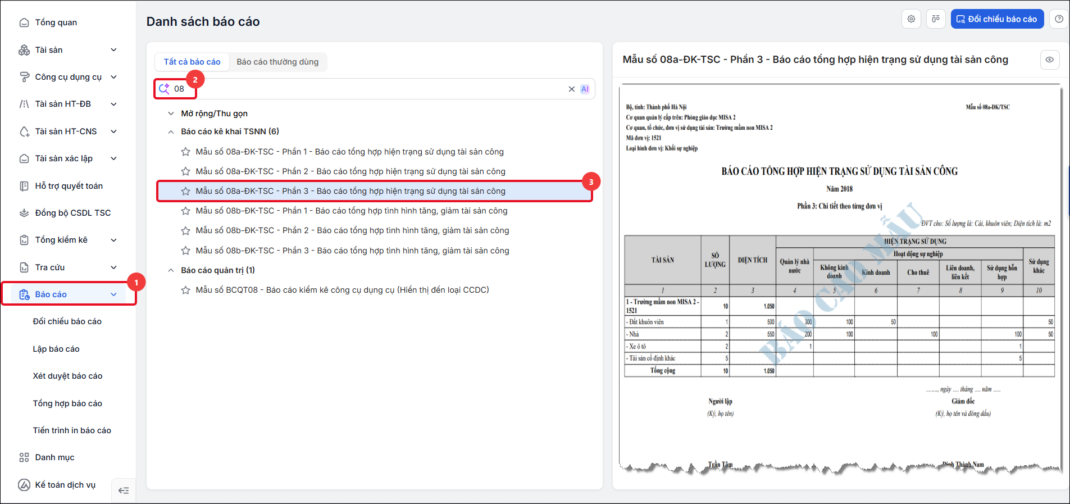Open Tiến trình in báo cáo item
Viewport: 1070px width, 504px height.
(x=72, y=430)
